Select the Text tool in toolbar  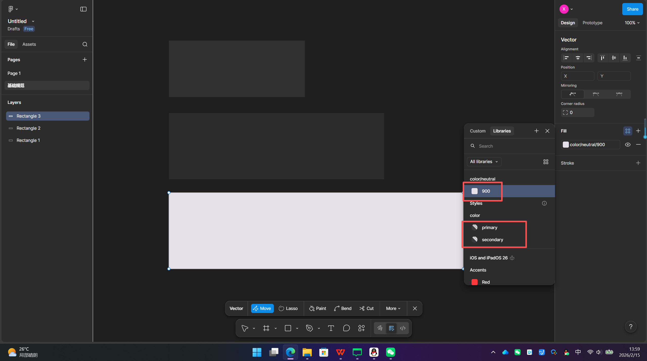pyautogui.click(x=331, y=328)
